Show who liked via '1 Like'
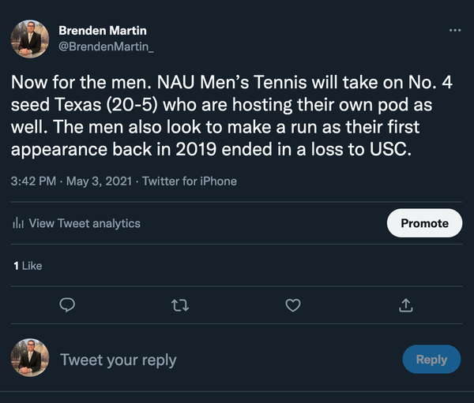The image size is (474, 403). 28,266
